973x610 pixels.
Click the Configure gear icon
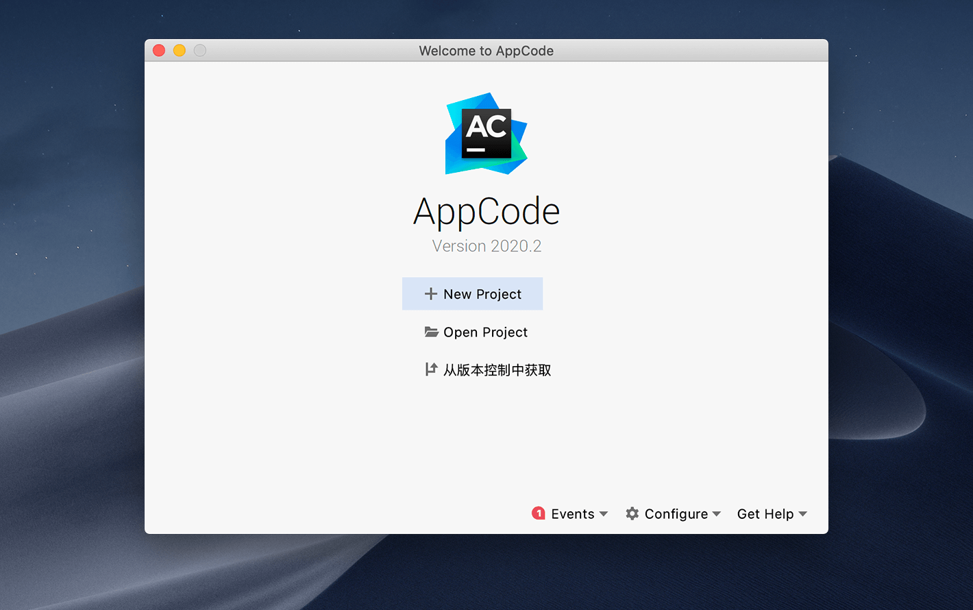[x=632, y=513]
